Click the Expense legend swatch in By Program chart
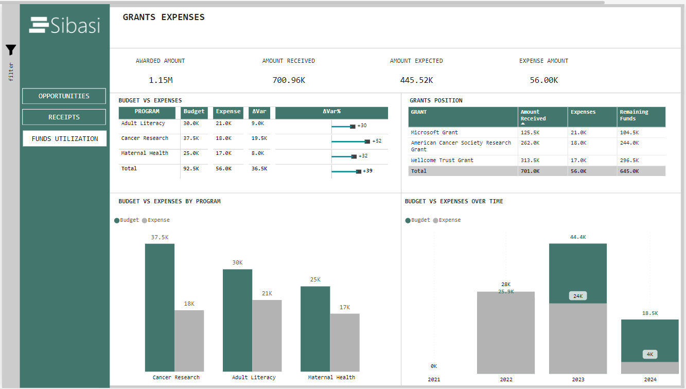Image resolution: width=686 pixels, height=389 pixels. (145, 220)
